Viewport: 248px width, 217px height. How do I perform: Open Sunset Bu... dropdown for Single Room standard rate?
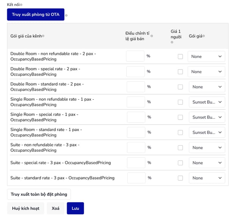point(207,132)
